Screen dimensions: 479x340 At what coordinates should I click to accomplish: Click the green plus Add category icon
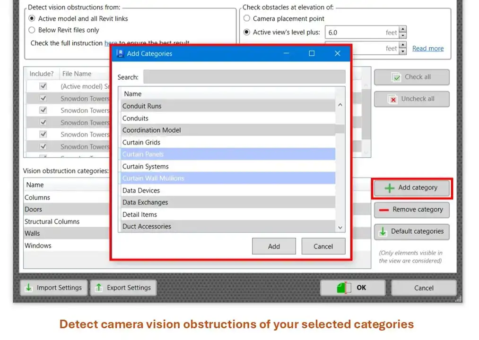389,188
